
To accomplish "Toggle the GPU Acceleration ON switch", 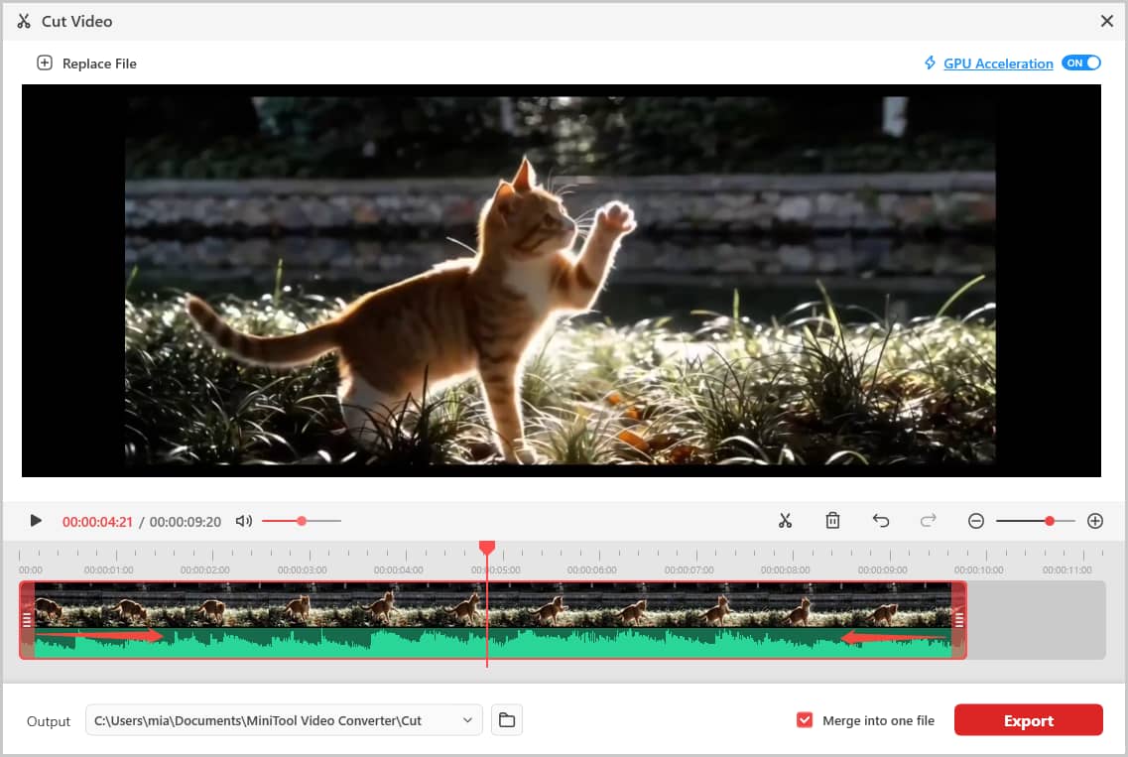I will 1081,63.
